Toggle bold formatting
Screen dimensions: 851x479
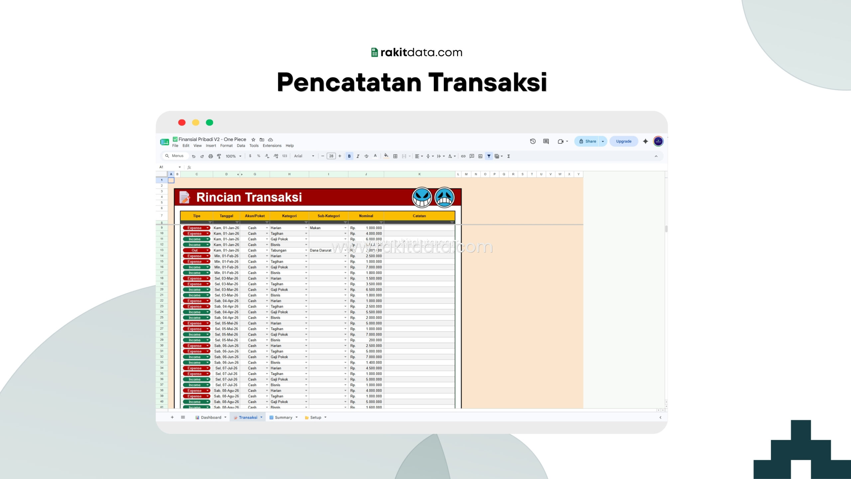[349, 156]
